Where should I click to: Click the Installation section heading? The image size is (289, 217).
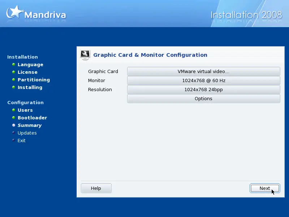point(22,57)
